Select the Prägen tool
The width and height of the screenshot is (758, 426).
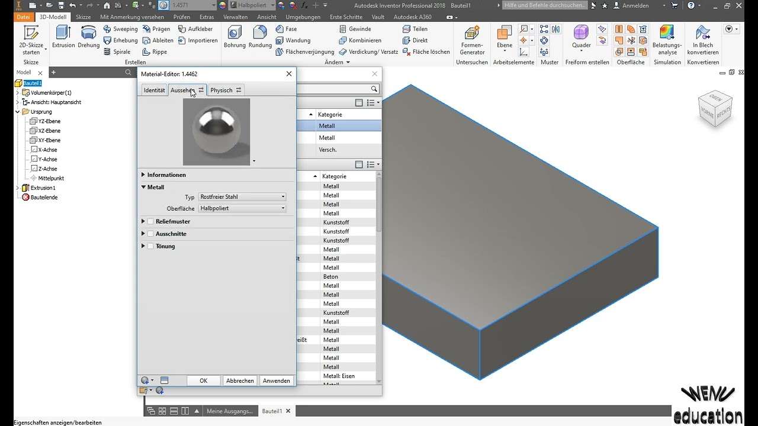click(x=156, y=29)
